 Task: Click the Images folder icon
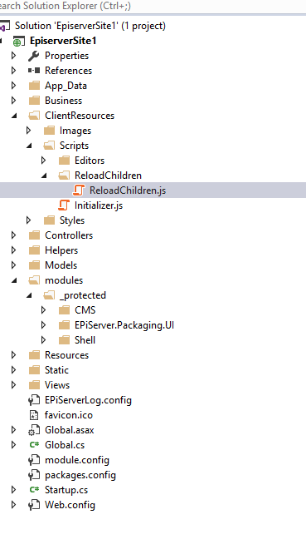49,131
